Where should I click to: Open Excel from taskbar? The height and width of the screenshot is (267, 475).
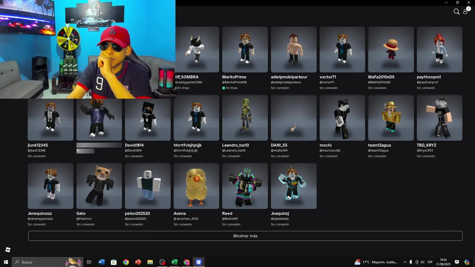pyautogui.click(x=174, y=262)
